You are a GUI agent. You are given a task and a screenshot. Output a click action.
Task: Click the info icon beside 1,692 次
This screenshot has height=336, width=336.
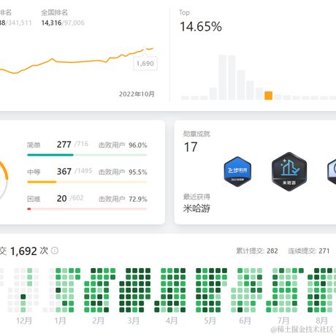coord(55,251)
